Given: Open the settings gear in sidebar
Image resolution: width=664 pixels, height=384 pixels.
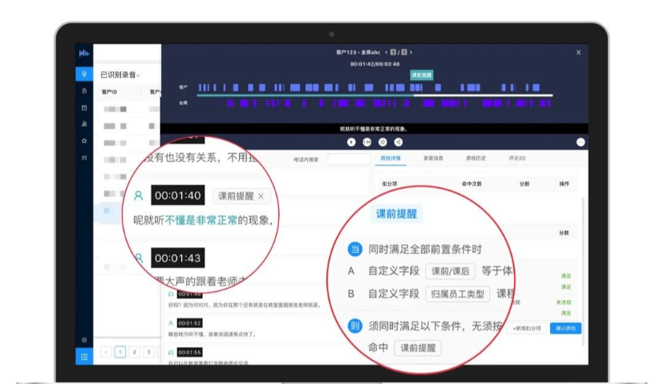Looking at the screenshot, I should point(84,340).
